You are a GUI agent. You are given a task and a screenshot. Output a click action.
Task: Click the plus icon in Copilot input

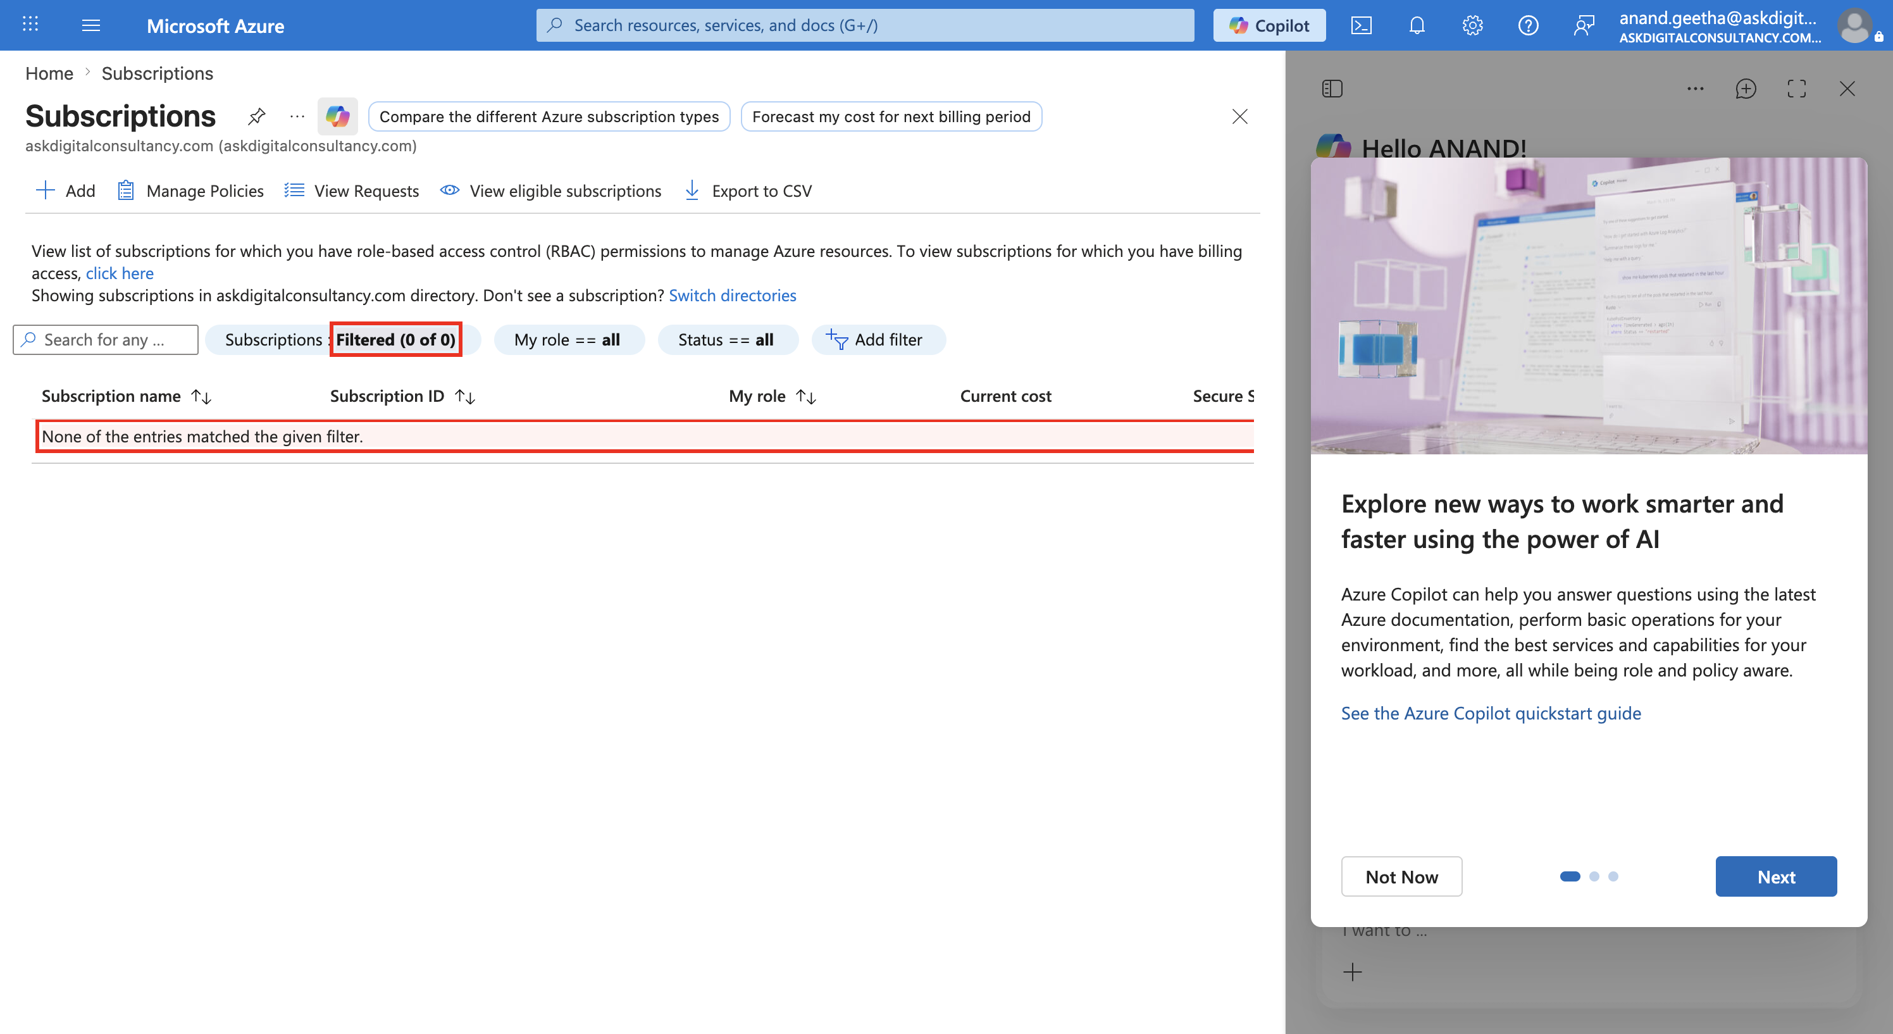pos(1352,972)
